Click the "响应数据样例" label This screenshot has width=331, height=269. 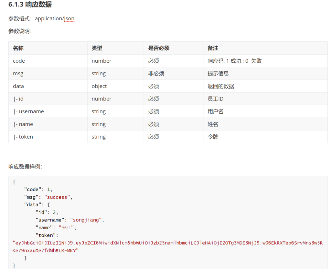(25, 167)
